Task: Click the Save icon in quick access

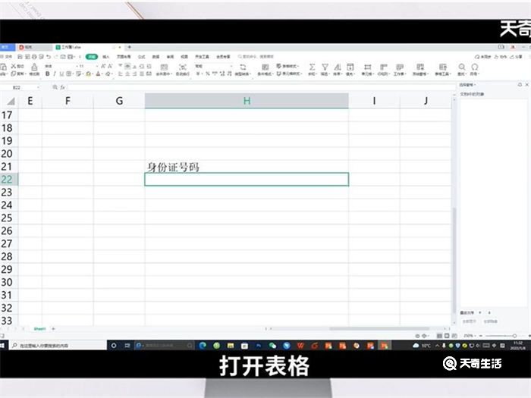Action: (x=20, y=57)
